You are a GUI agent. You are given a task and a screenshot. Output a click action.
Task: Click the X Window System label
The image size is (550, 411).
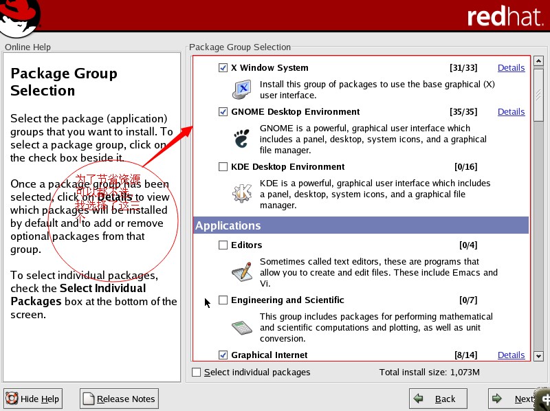pos(269,67)
